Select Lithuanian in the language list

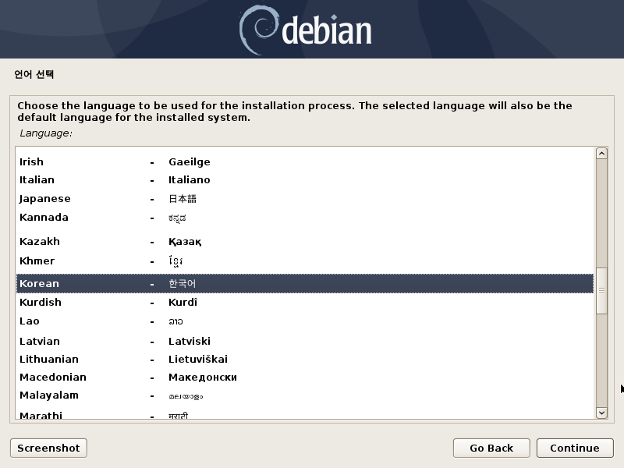(x=305, y=360)
